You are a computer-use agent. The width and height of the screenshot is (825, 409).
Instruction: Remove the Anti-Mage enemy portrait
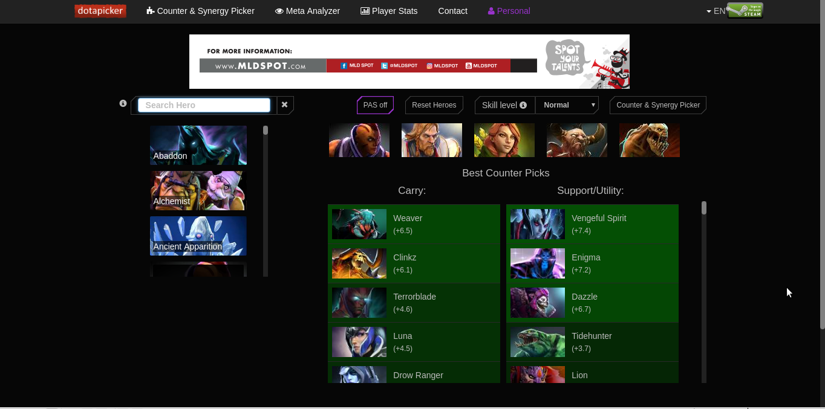pyautogui.click(x=359, y=140)
